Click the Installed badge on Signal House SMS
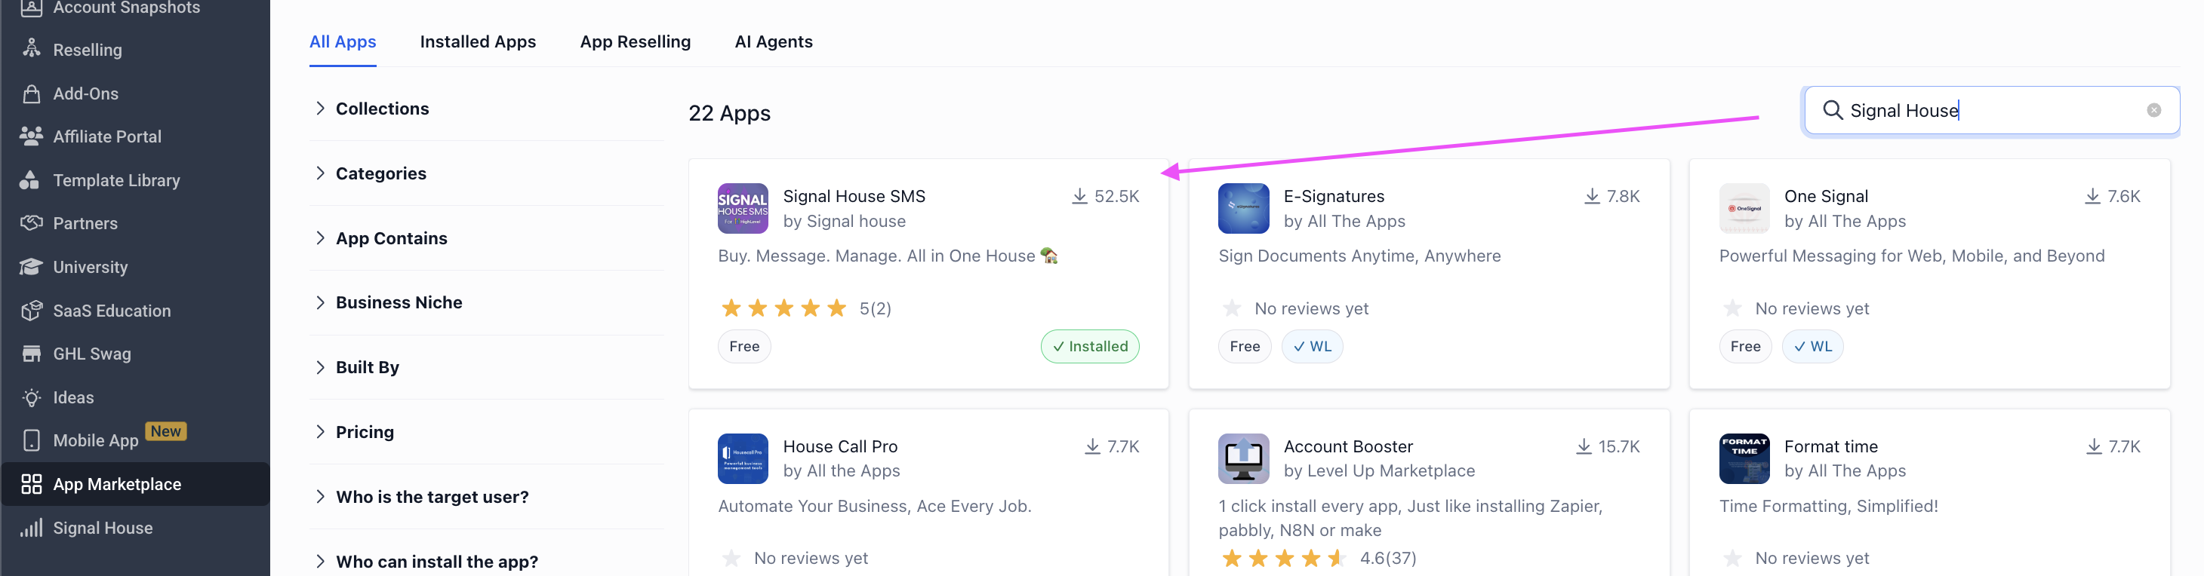The height and width of the screenshot is (576, 2204). point(1089,347)
